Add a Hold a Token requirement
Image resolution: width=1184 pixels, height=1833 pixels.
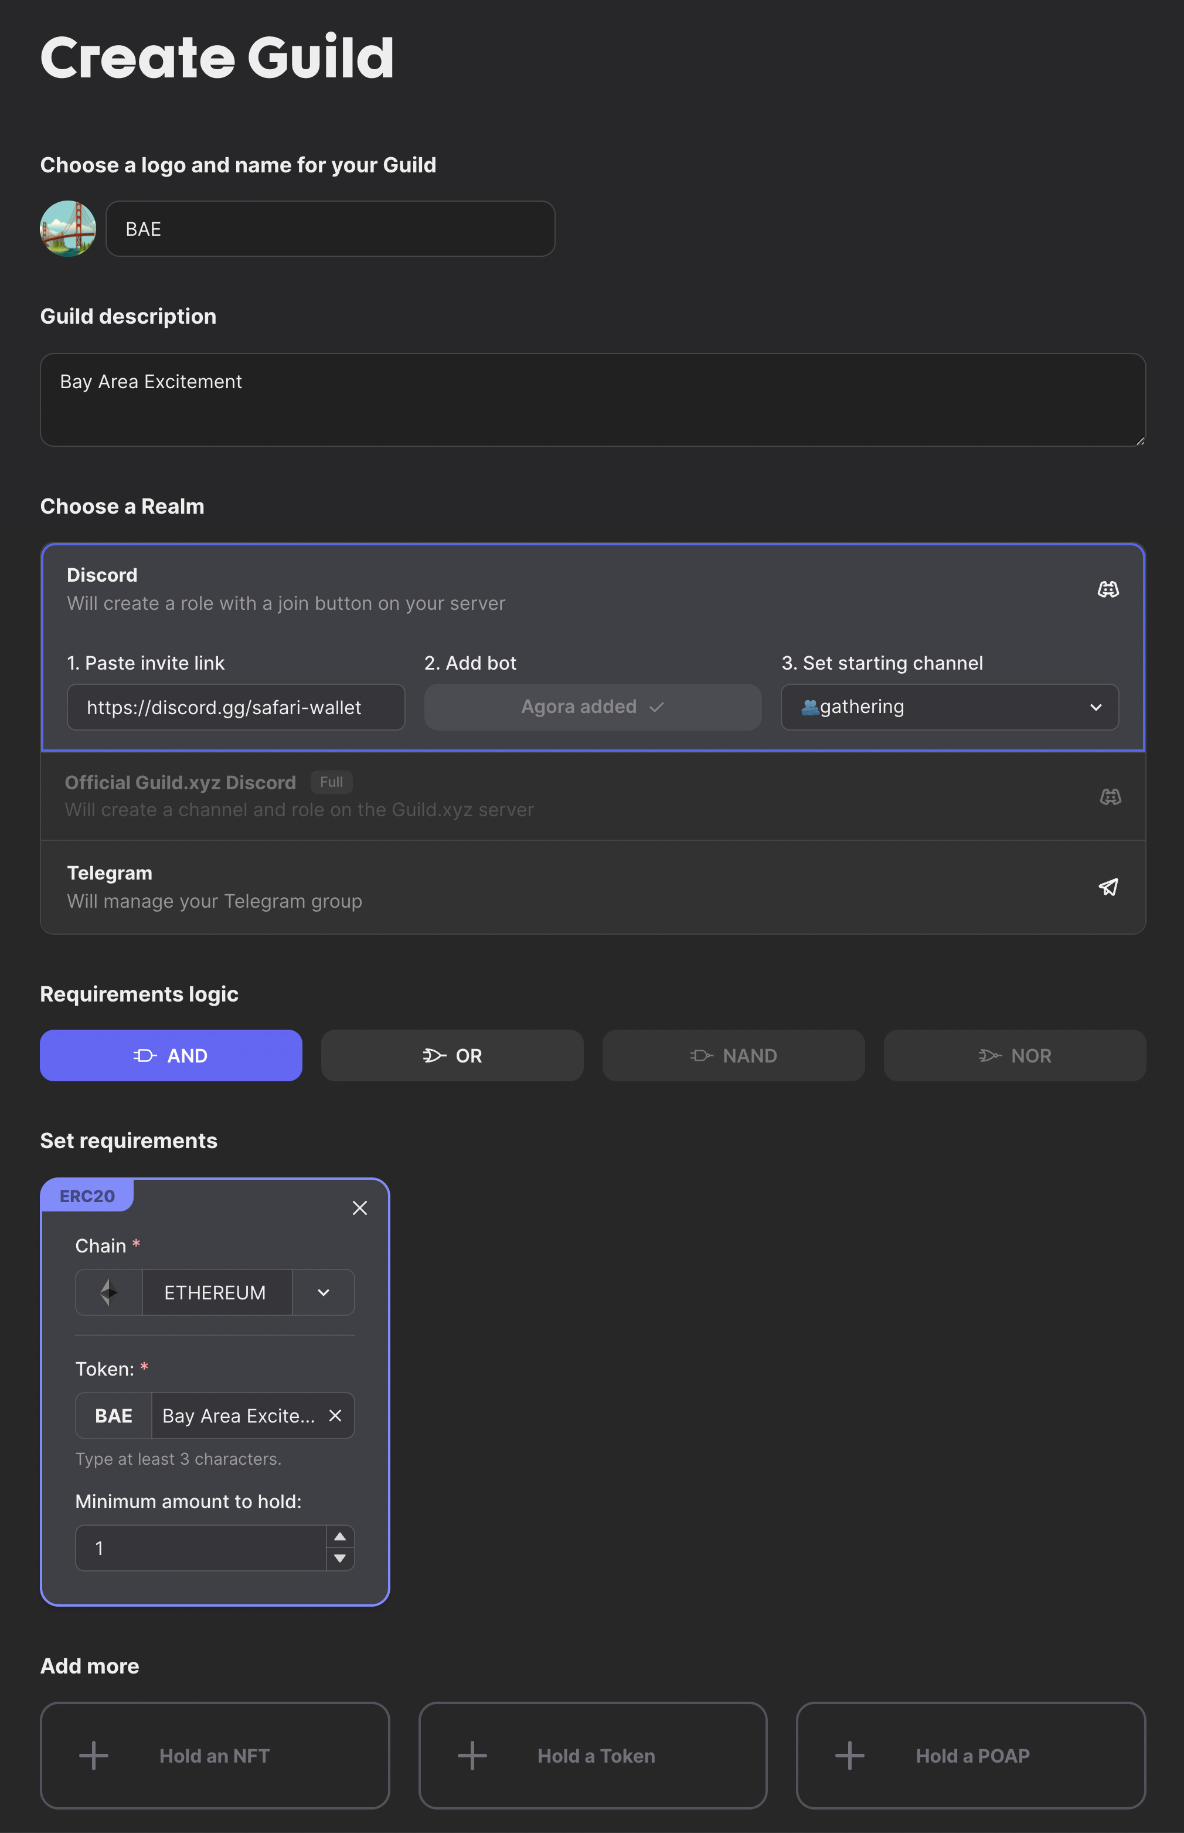[x=593, y=1756]
